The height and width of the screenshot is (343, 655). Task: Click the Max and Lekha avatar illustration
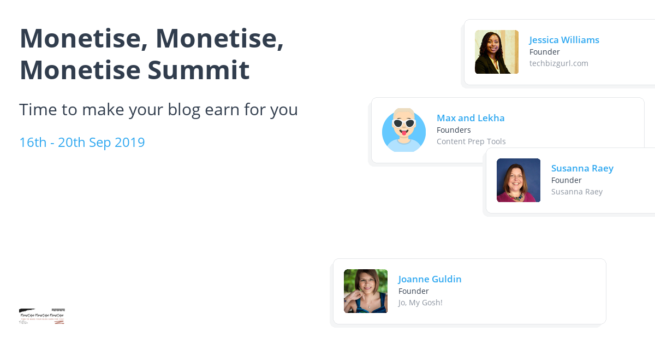pyautogui.click(x=404, y=130)
